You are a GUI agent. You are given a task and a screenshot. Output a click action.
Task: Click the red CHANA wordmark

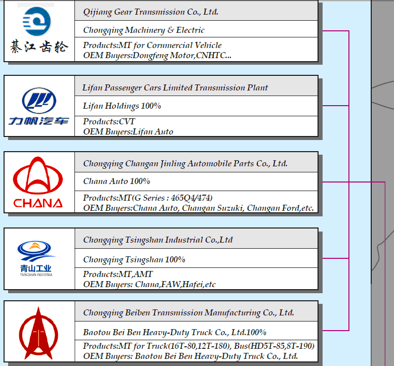38,203
